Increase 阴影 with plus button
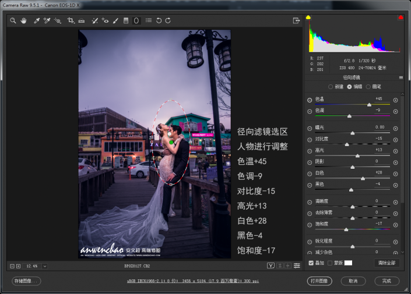411x294 pixels. (x=395, y=162)
